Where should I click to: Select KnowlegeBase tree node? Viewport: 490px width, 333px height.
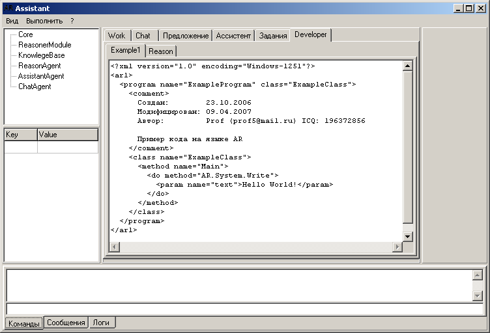[x=41, y=55]
